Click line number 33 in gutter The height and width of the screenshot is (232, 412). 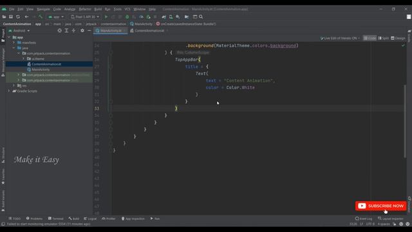point(97,108)
